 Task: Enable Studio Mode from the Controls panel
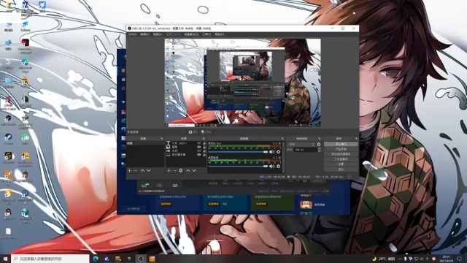pyautogui.click(x=341, y=159)
